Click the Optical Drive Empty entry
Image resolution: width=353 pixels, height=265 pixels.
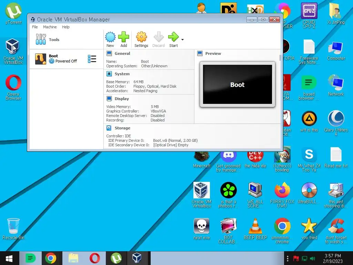pos(171,145)
